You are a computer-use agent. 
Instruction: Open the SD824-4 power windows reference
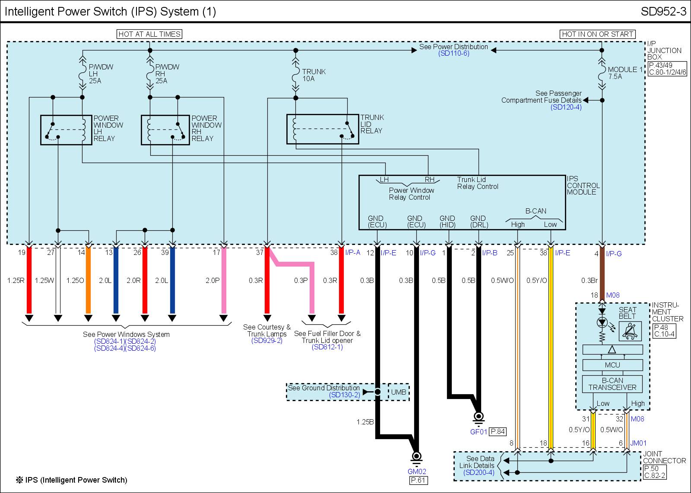[109, 348]
